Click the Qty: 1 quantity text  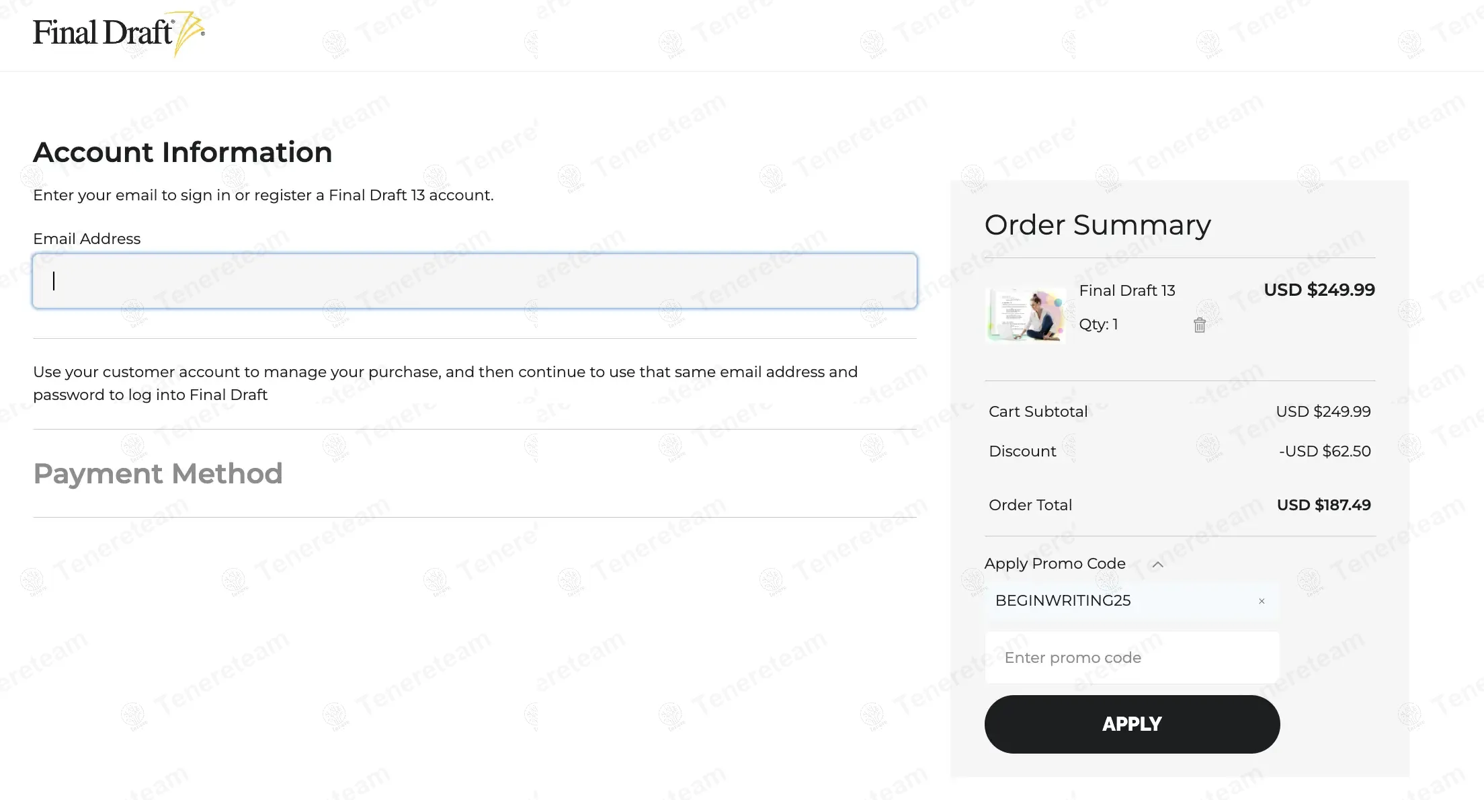coord(1098,324)
